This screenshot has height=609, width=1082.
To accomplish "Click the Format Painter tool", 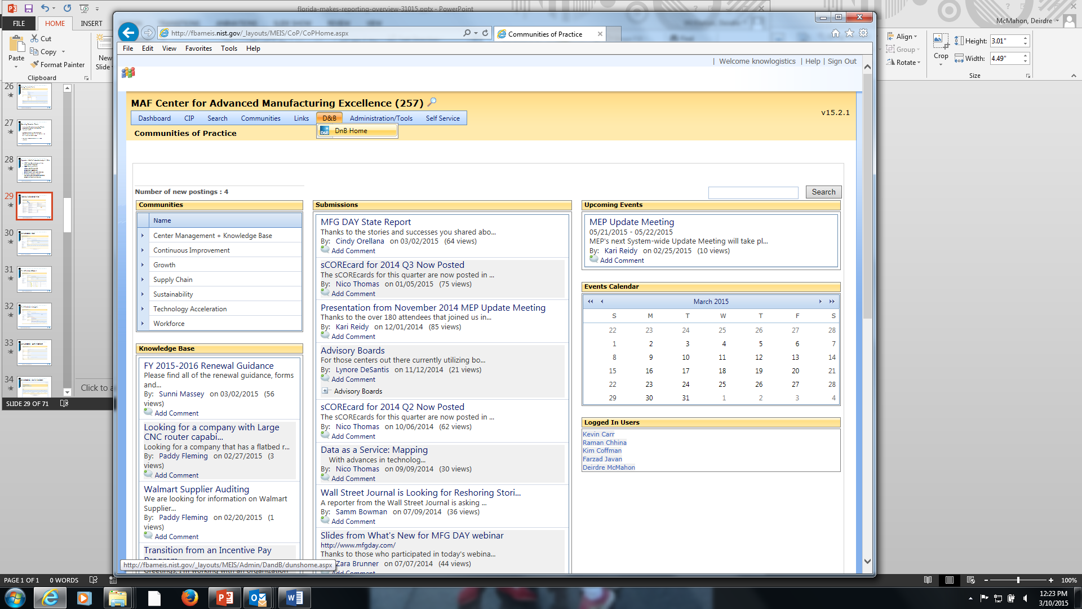I will point(57,64).
